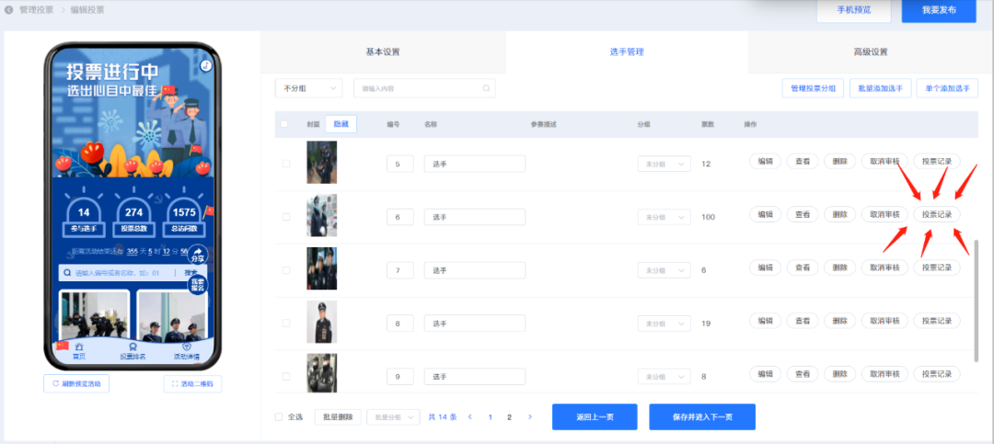
Task: Click 编辑 for contestant 7
Action: pyautogui.click(x=765, y=268)
